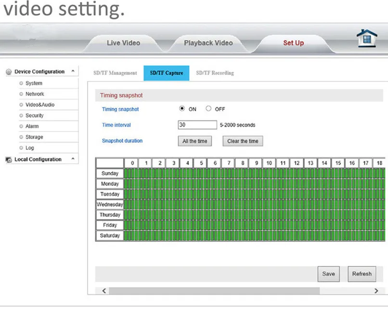Open the Video&Audio settings item
The image size is (388, 314).
(40, 105)
